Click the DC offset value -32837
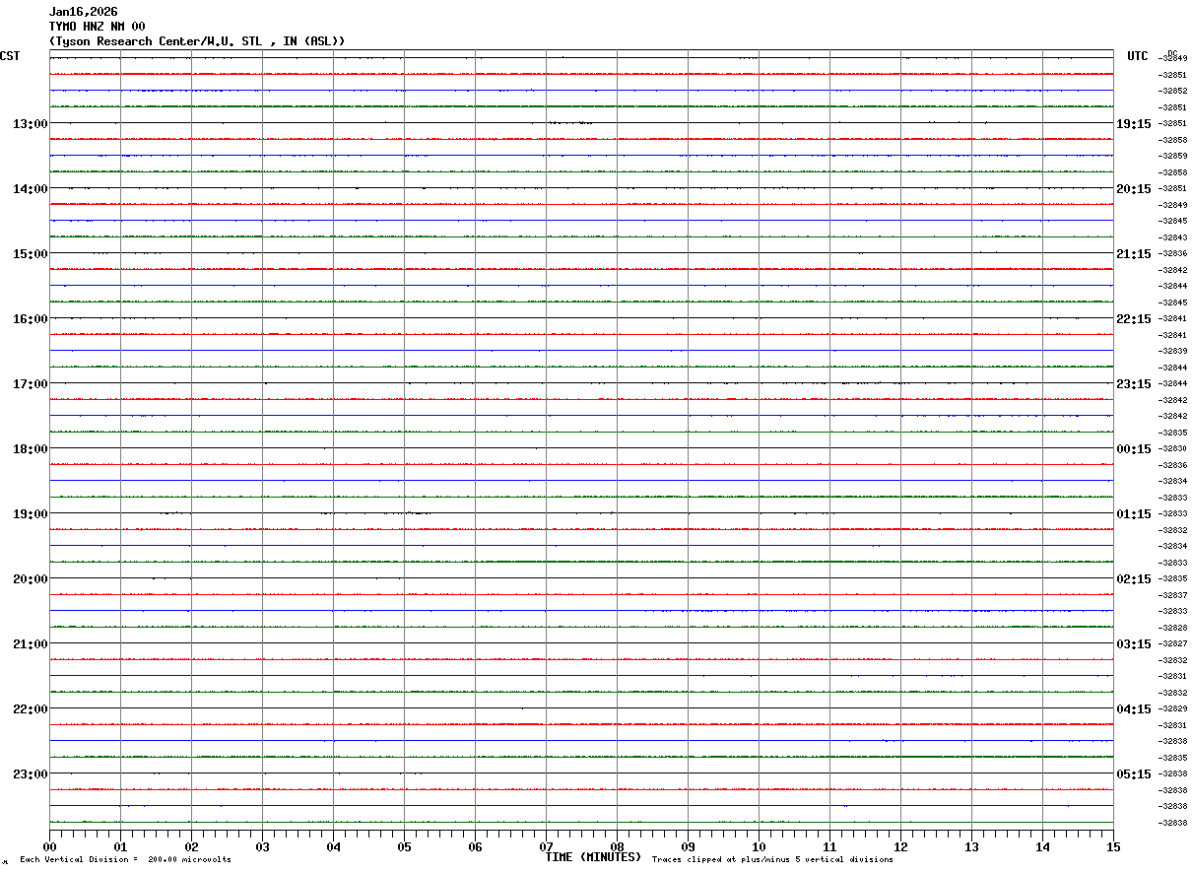Image resolution: width=1192 pixels, height=873 pixels. [1172, 595]
